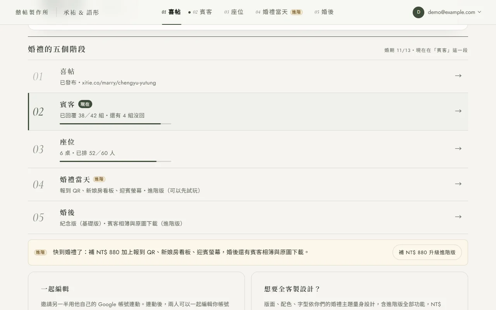Viewport: 496px width, 310px height.
Task: Click the 婚後 stage row title
Action: click(x=67, y=213)
